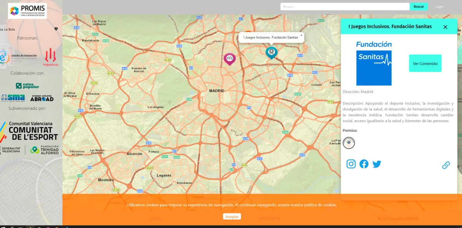Click the SMA collaborator logo
The height and width of the screenshot is (228, 462).
coord(13,98)
